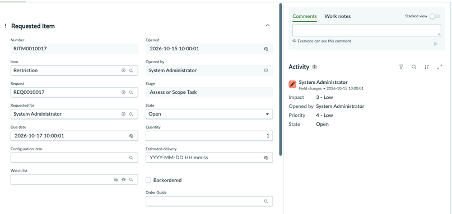Screen dimensions: 452x214
Task: Collapse the Requested Item section
Action: (268, 25)
